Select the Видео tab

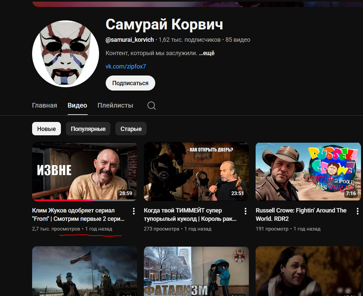77,106
